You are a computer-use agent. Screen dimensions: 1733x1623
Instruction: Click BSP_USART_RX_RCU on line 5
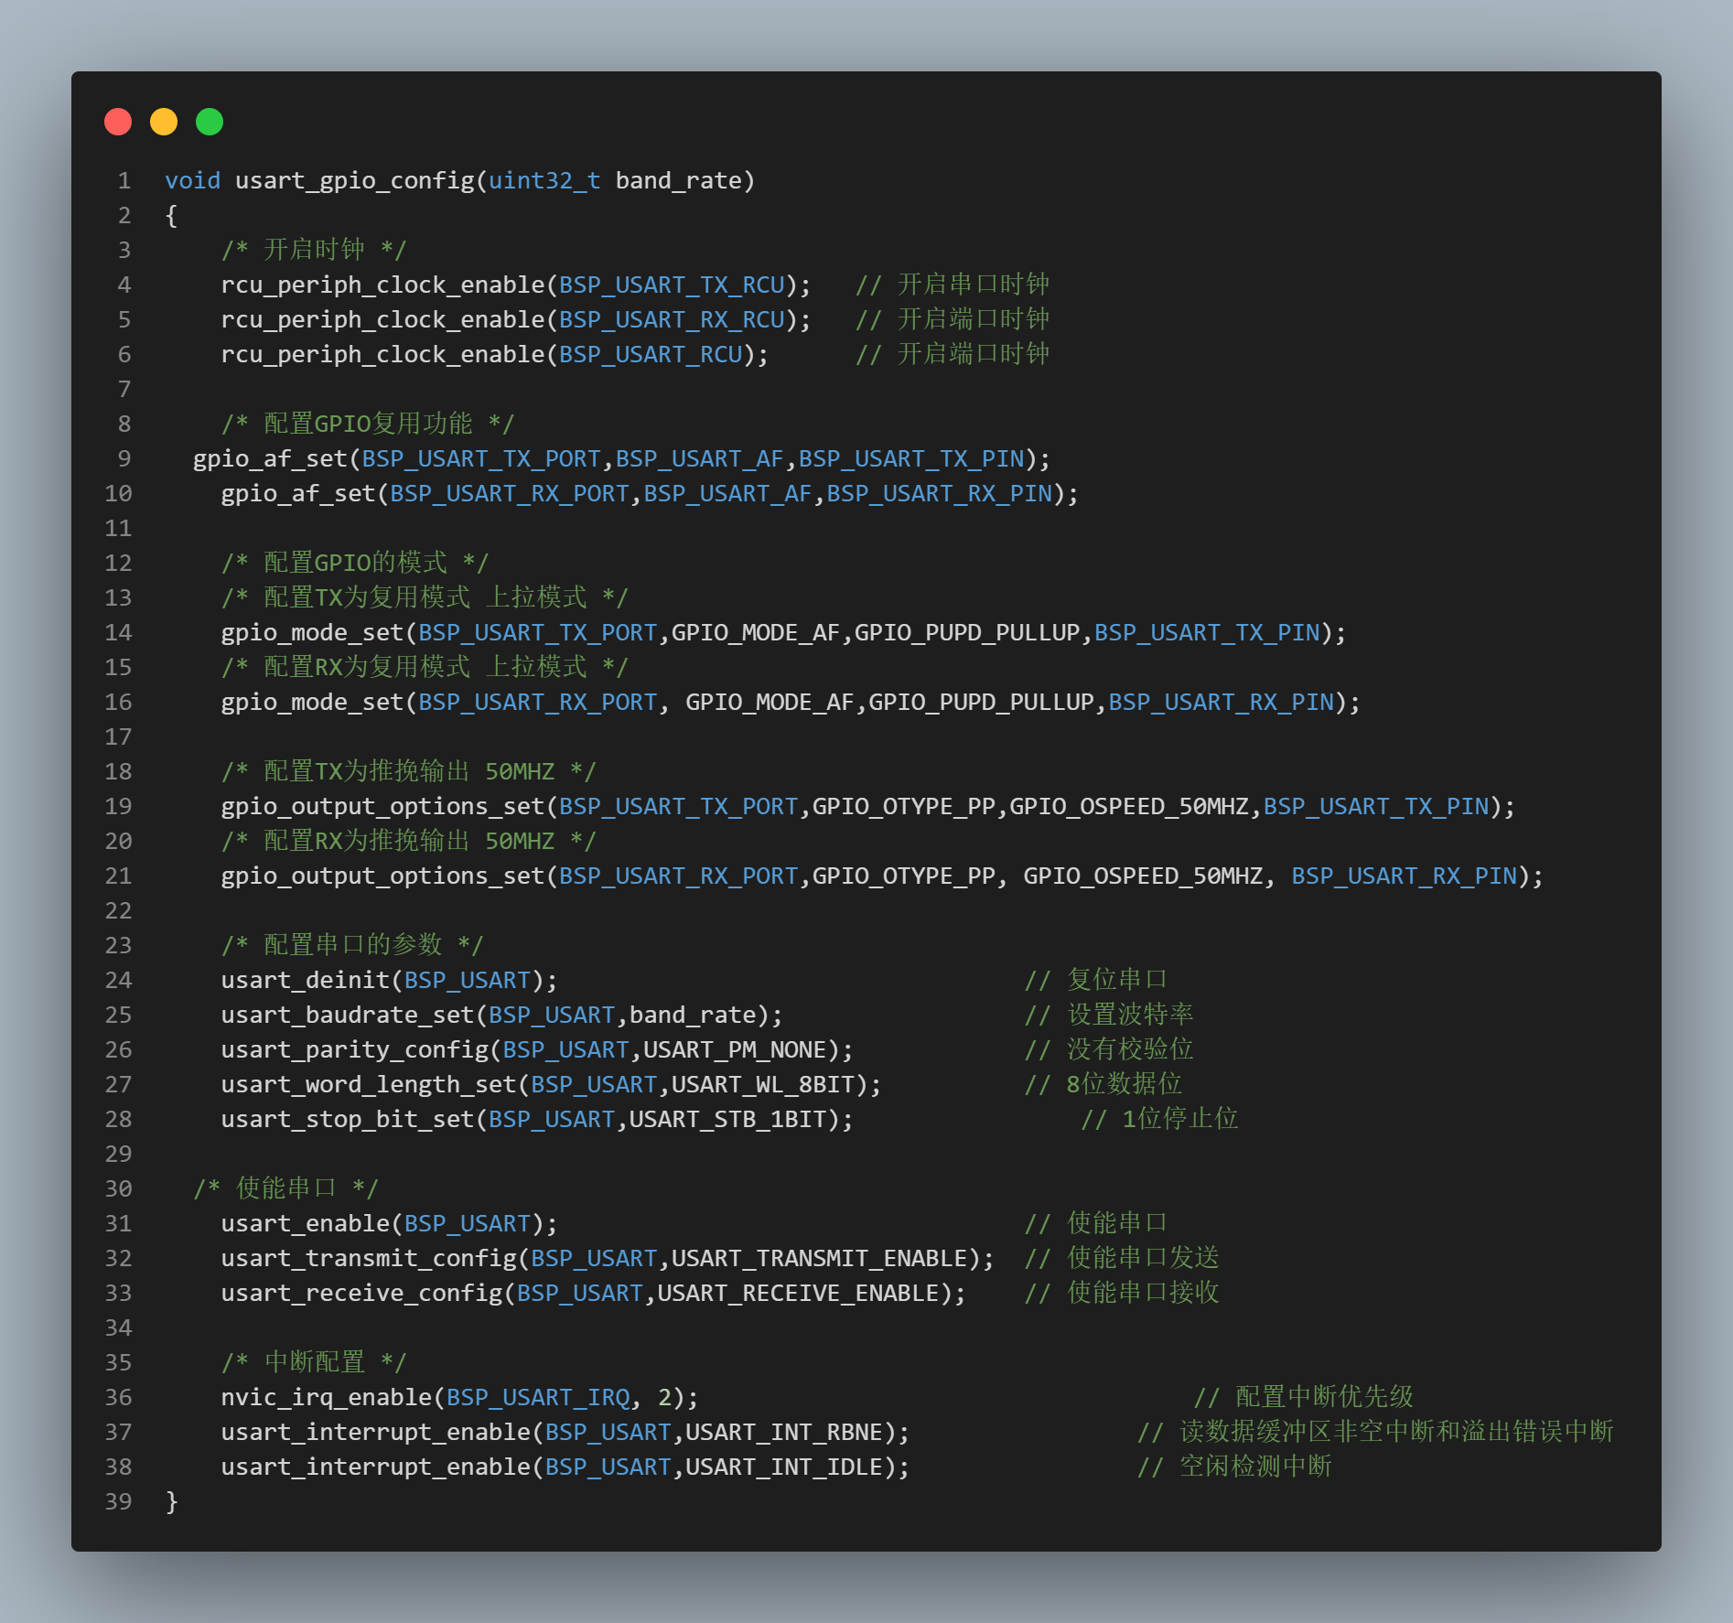pos(672,320)
